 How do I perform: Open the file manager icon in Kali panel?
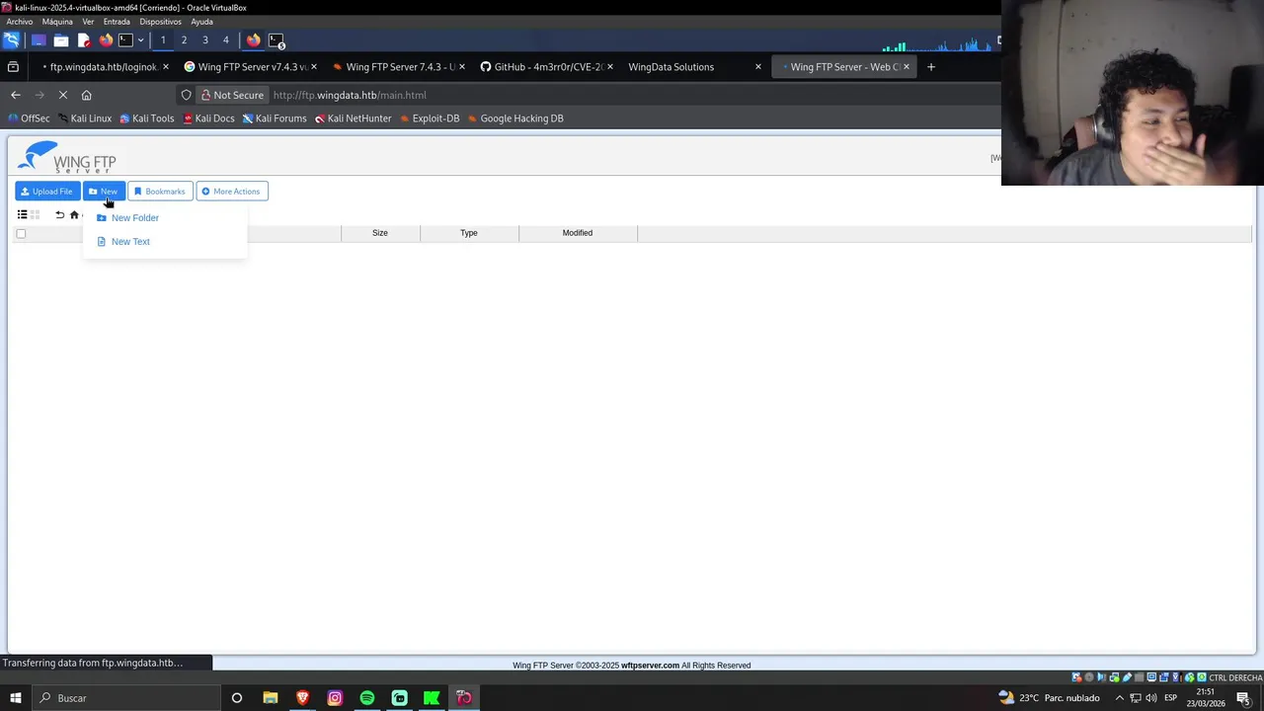click(60, 40)
